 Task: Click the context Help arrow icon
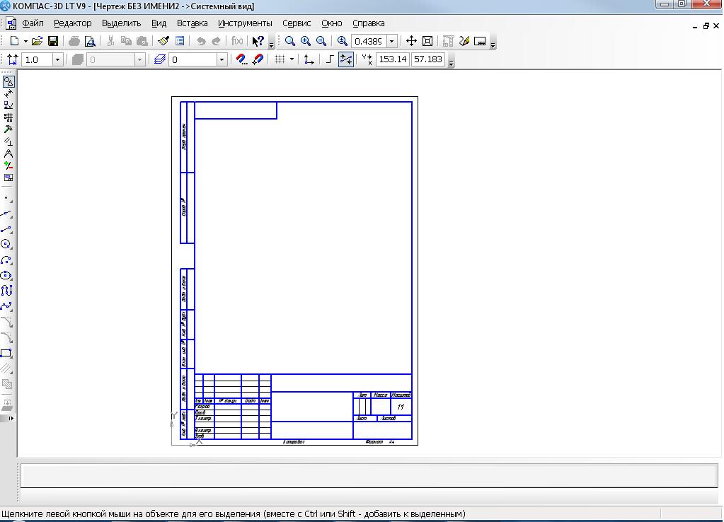(x=258, y=41)
